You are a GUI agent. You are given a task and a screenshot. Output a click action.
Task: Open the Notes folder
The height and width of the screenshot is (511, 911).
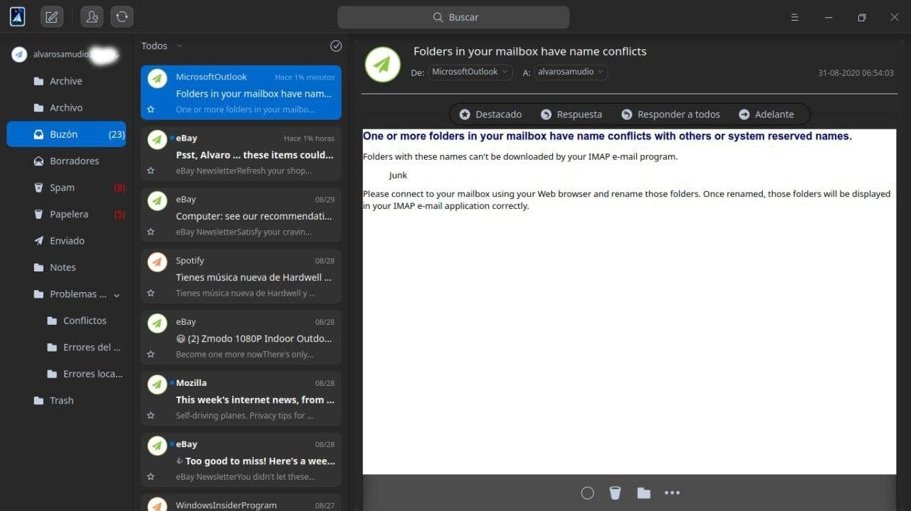[x=66, y=267]
